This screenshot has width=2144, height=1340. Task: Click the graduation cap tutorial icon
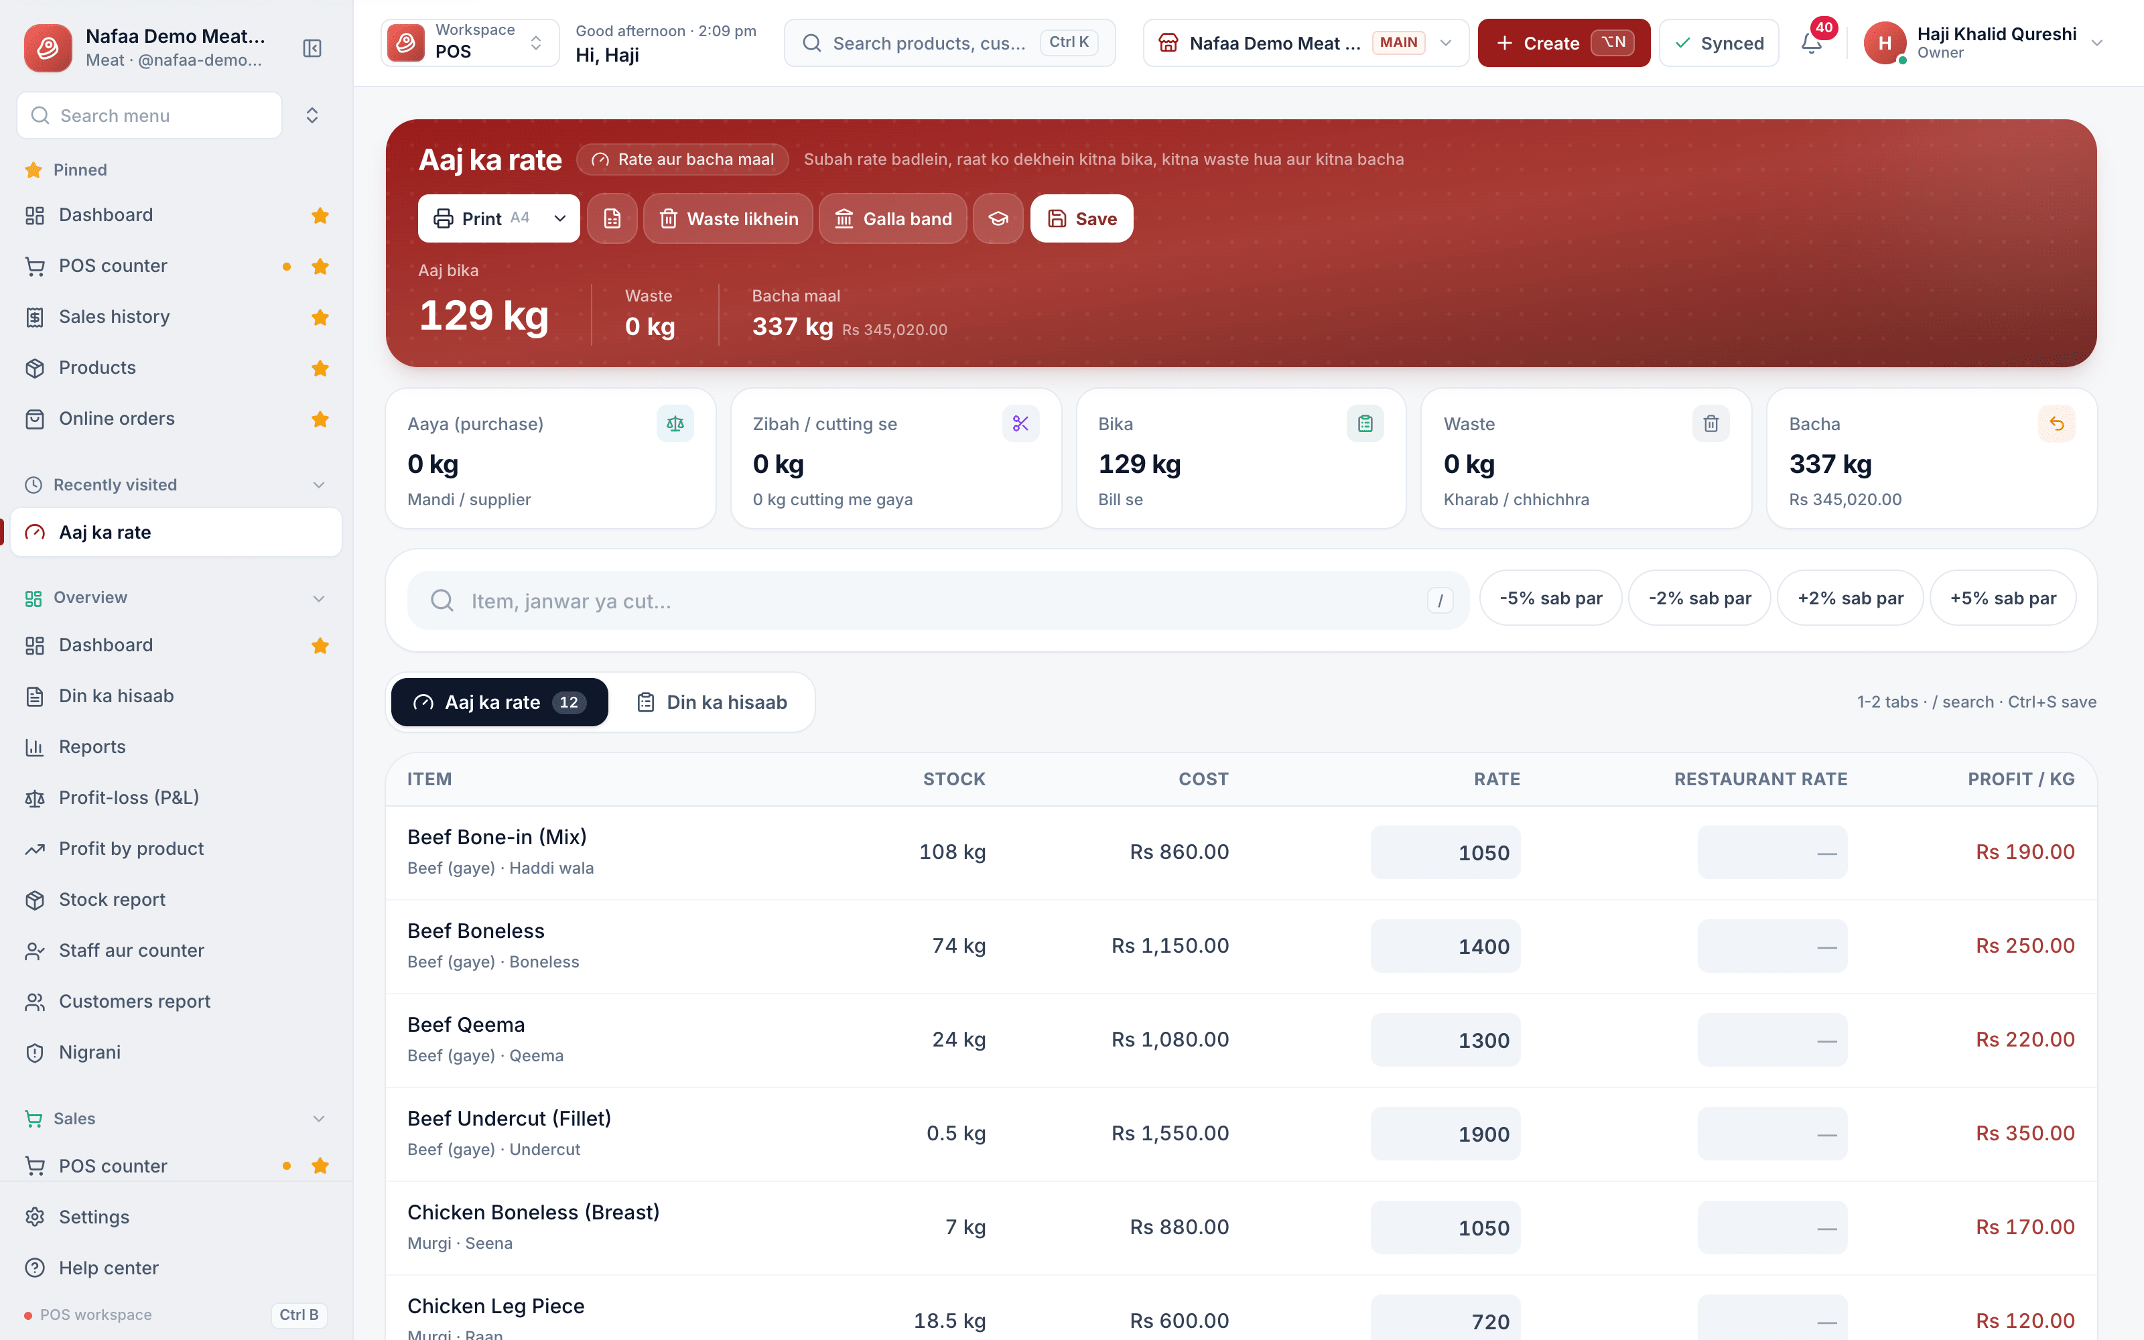[998, 218]
